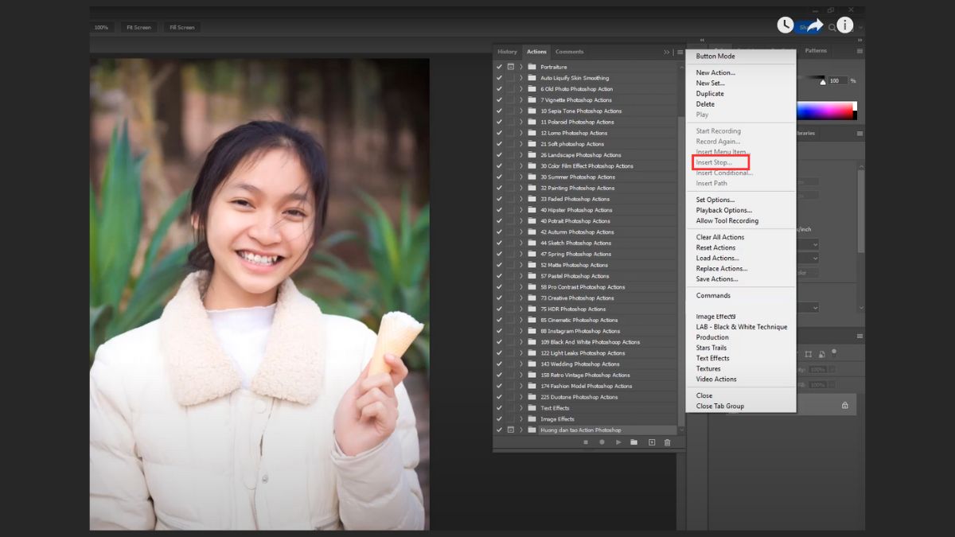Select 85 Cinematic Photoshop Actions row

[x=588, y=320]
